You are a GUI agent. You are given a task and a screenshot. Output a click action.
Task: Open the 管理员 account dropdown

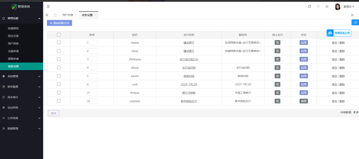click(349, 7)
